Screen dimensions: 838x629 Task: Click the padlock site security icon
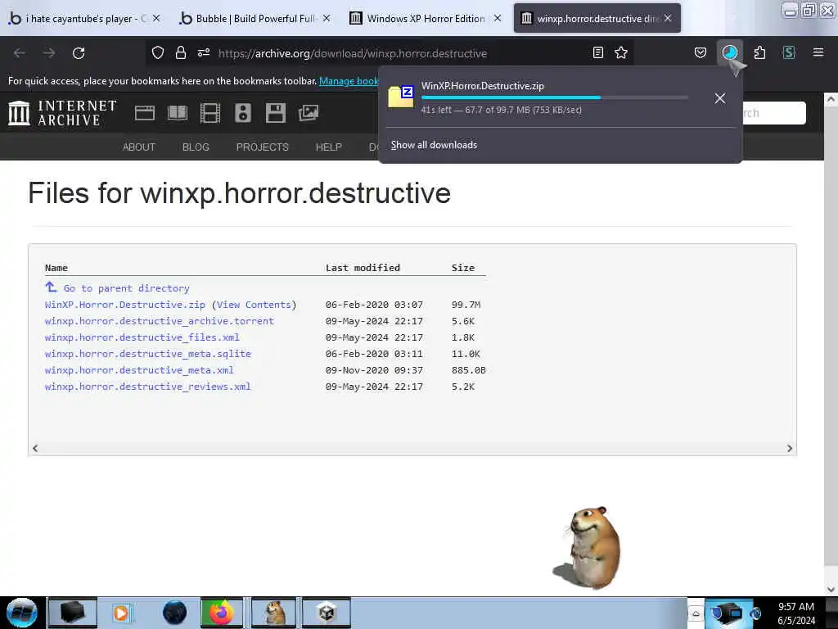[181, 52]
